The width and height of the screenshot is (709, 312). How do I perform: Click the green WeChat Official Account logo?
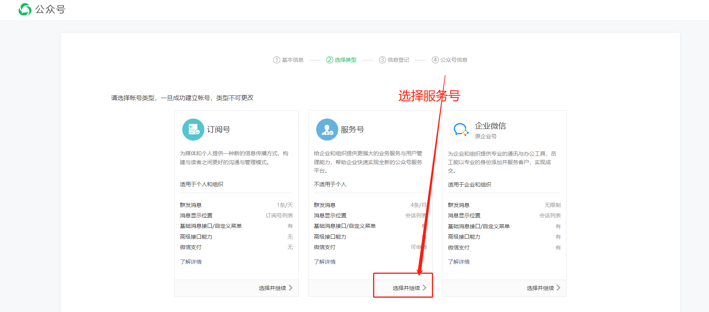click(25, 9)
